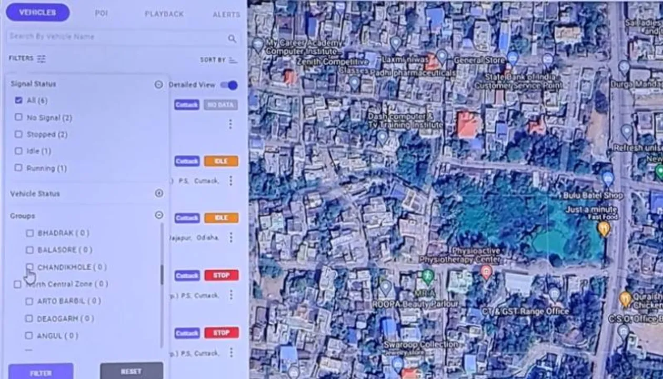Open the Playback tab
Viewport: 663px width, 379px height.
tap(164, 14)
